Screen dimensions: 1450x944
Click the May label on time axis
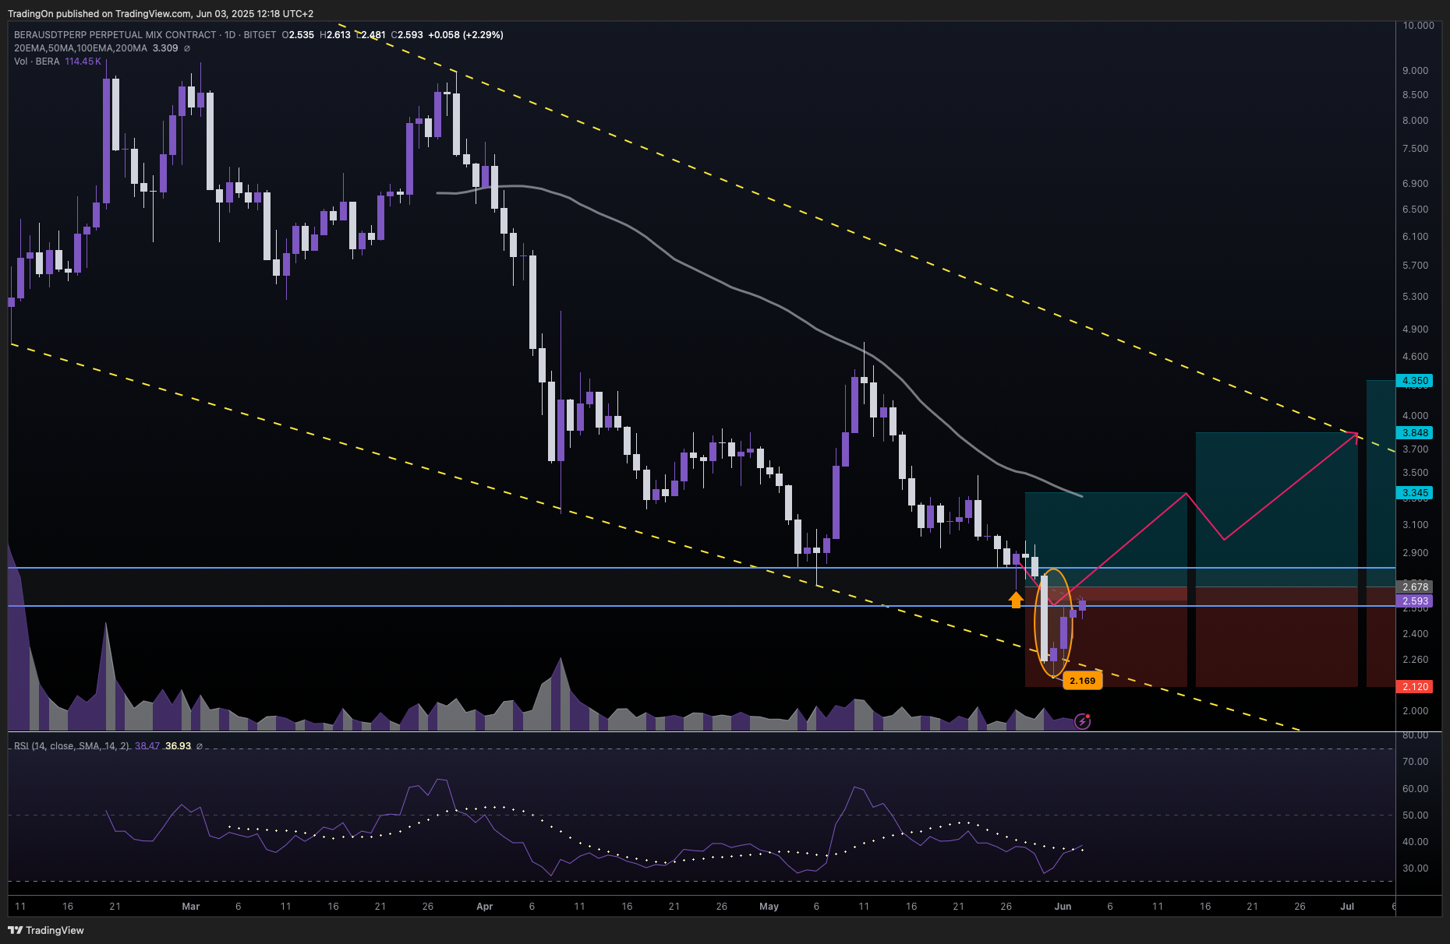tap(769, 907)
